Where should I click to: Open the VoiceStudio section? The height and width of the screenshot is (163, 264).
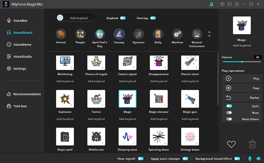[x=19, y=57]
